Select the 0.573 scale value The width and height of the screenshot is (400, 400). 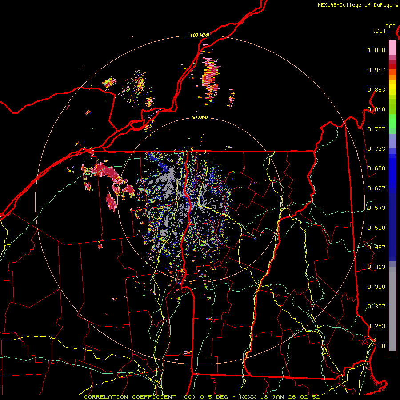[x=376, y=208]
